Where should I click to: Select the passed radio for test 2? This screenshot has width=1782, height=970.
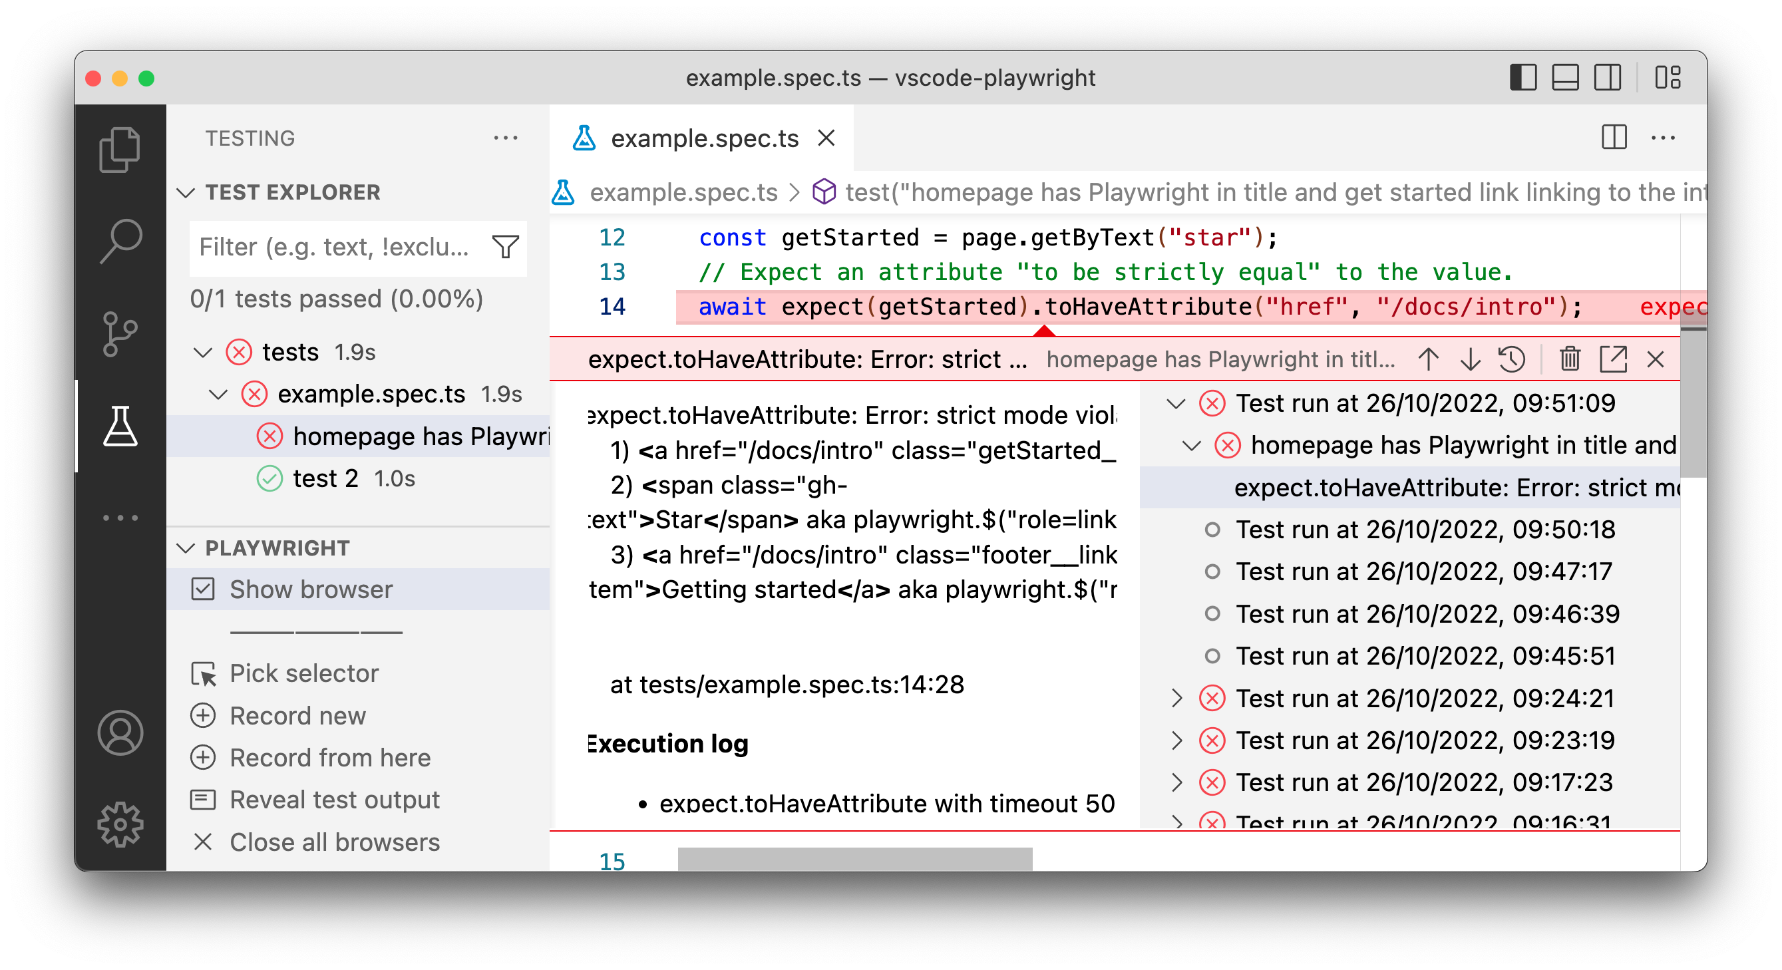click(270, 478)
